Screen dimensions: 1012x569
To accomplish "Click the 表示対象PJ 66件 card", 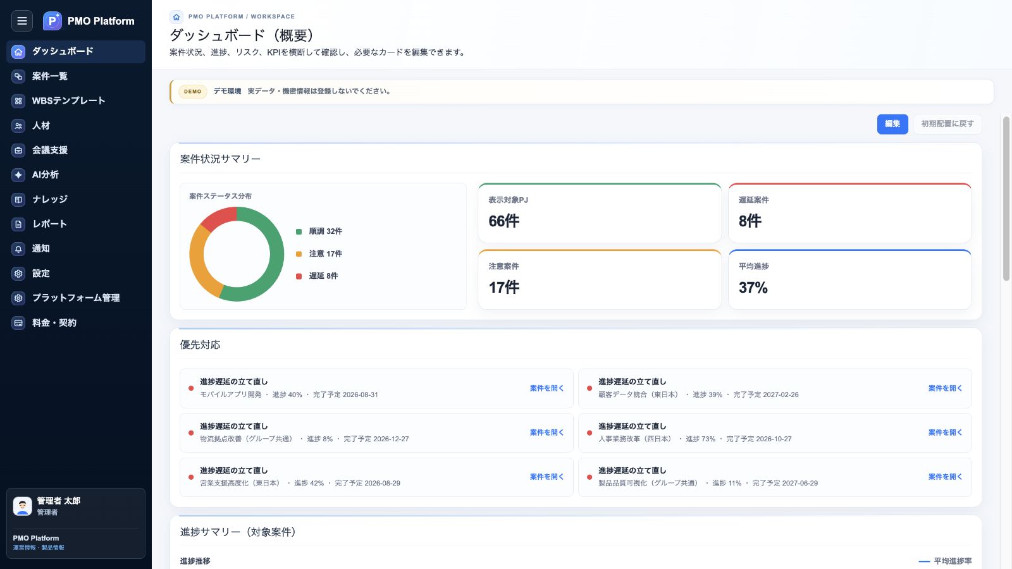I will [600, 213].
